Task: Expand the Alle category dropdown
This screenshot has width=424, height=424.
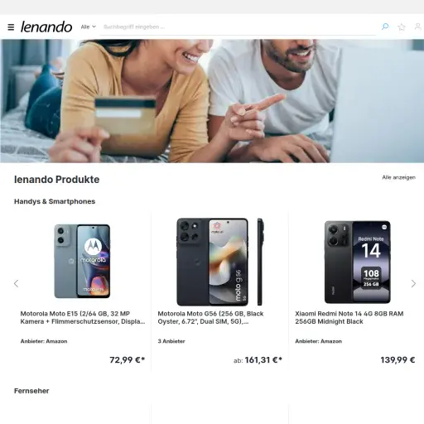Action: click(89, 26)
